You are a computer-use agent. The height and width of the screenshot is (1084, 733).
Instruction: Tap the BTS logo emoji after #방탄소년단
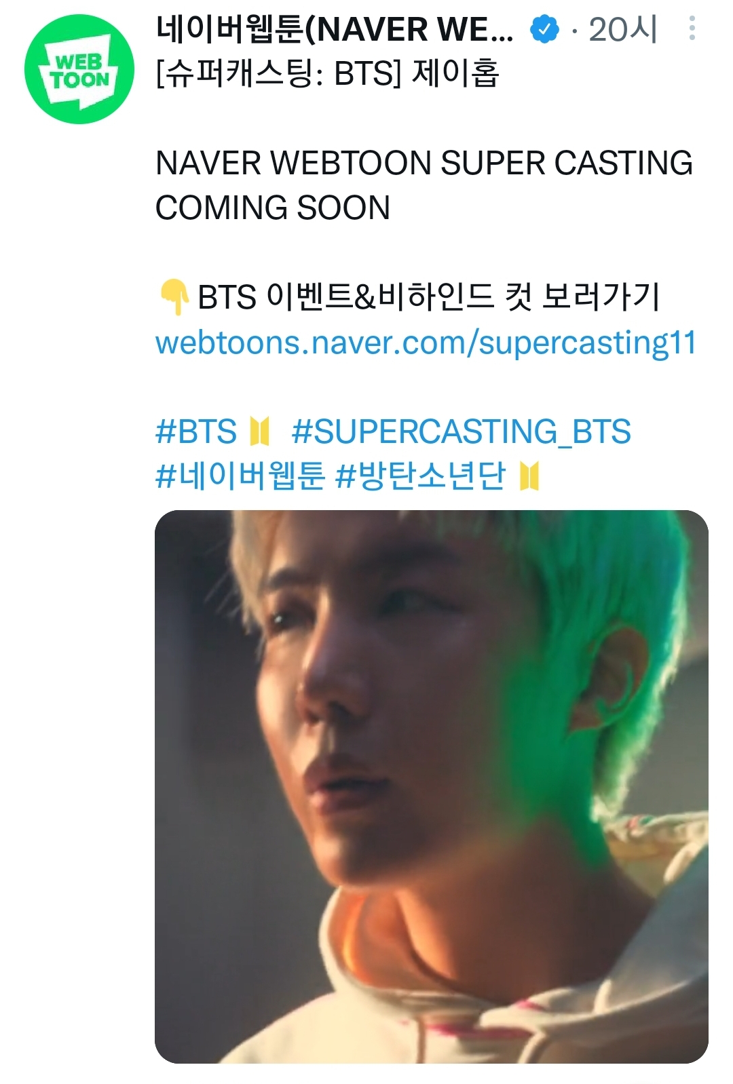click(529, 476)
